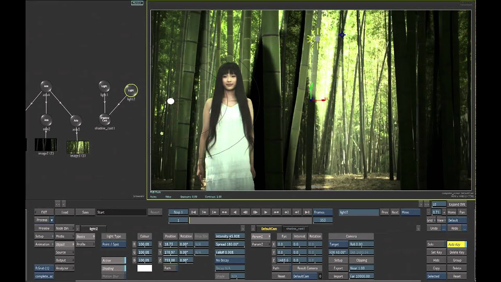Open the Move mode dropdown

[x=410, y=212]
